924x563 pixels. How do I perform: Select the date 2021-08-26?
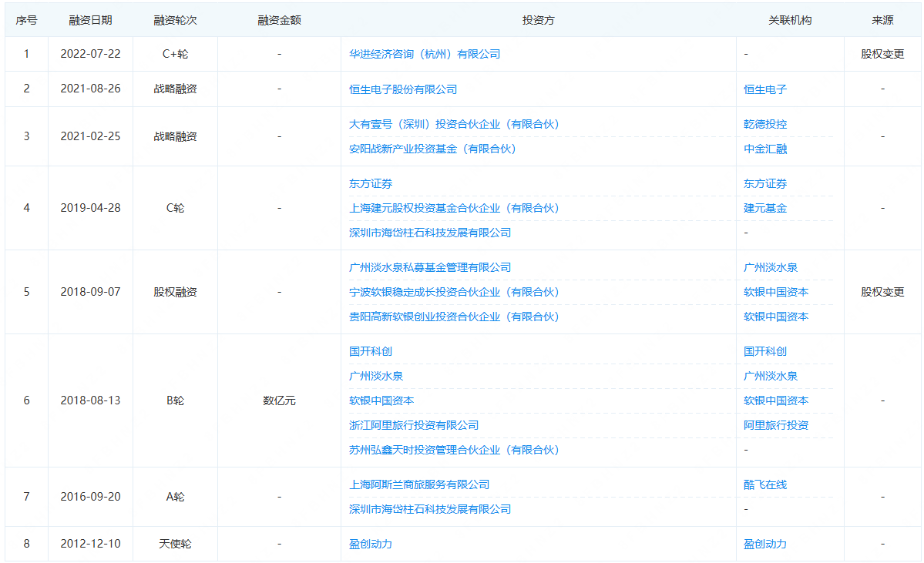click(x=90, y=89)
